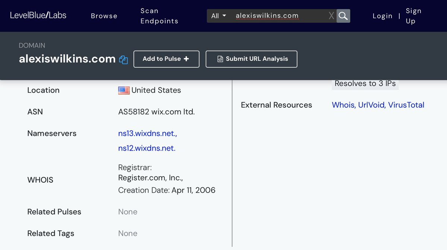447x250 pixels.
Task: Open the Sign Up page
Action: click(413, 16)
